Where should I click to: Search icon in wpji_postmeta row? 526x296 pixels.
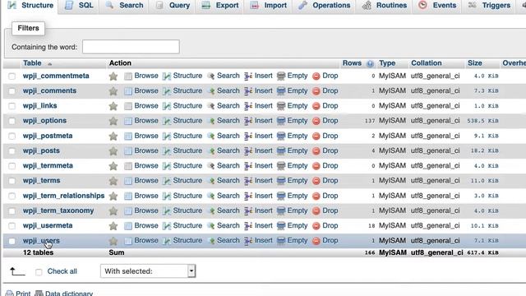coord(210,136)
